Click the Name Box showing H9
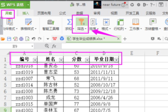 (x=15, y=46)
